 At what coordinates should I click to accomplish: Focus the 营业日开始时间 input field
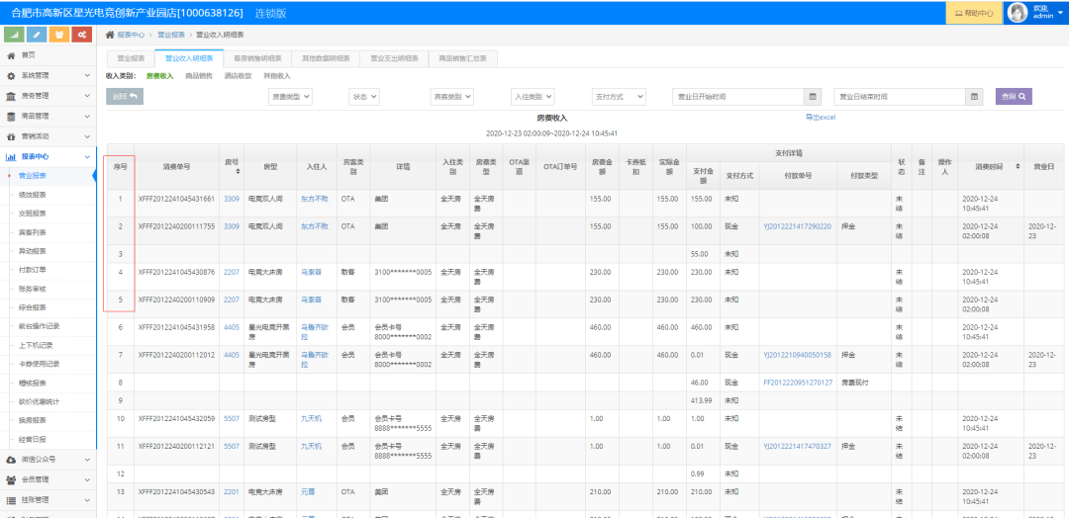[737, 97]
